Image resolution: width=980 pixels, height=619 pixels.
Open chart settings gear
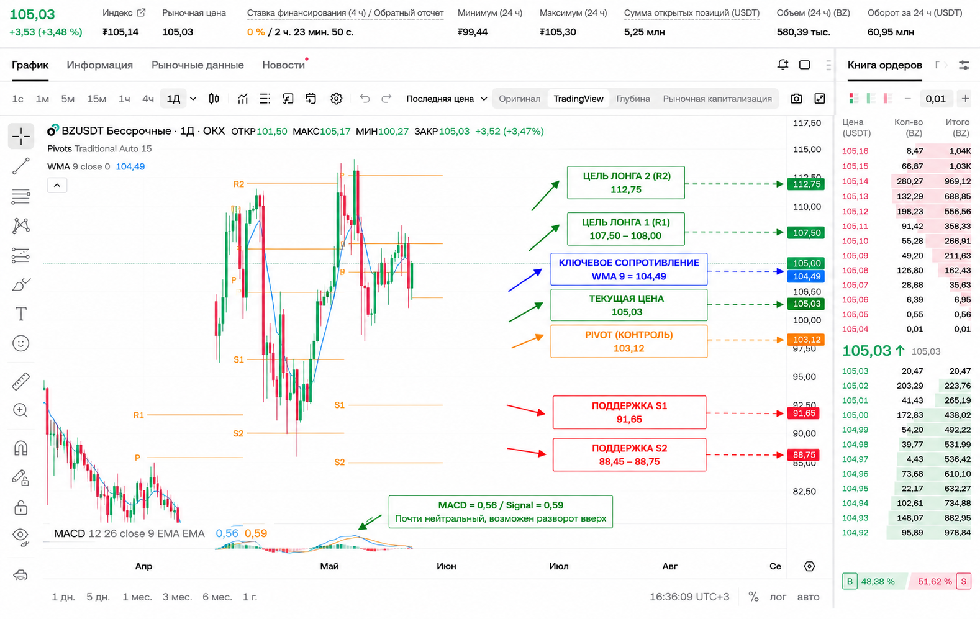pyautogui.click(x=337, y=99)
